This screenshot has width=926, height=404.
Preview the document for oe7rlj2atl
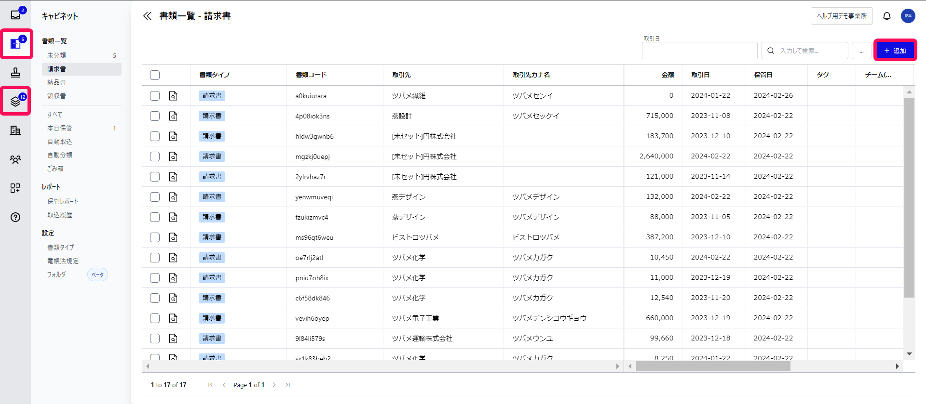(173, 258)
